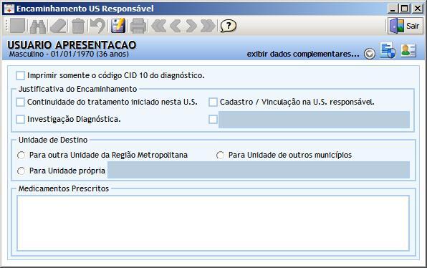Screen dimensions: 427x268
Task: Click the grey new record toolbar icon
Action: pos(17,26)
